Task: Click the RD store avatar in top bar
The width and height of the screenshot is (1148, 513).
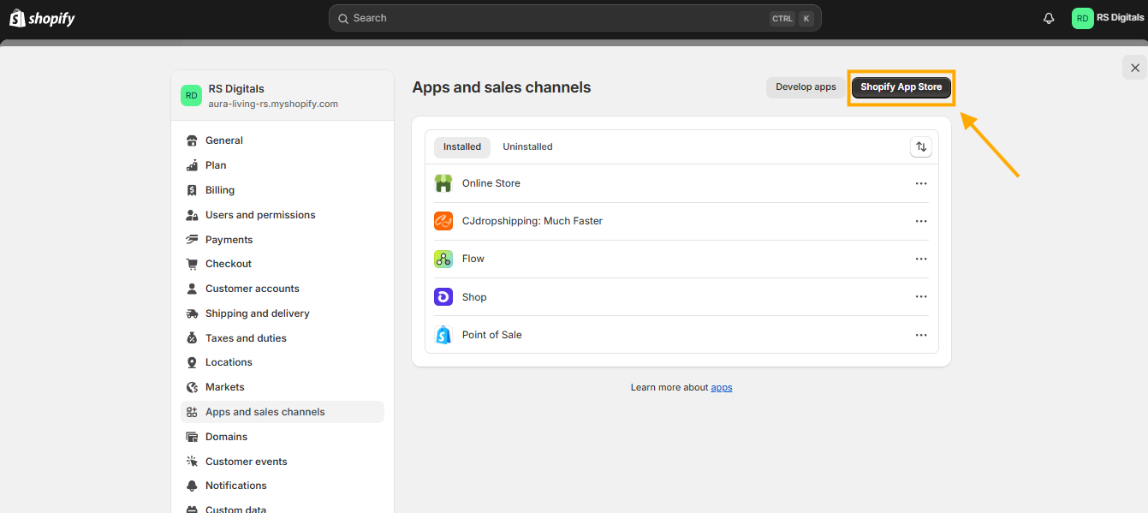Action: (1083, 18)
